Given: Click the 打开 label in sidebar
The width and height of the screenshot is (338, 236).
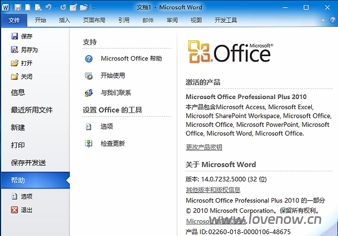Looking at the screenshot, I should coord(27,63).
